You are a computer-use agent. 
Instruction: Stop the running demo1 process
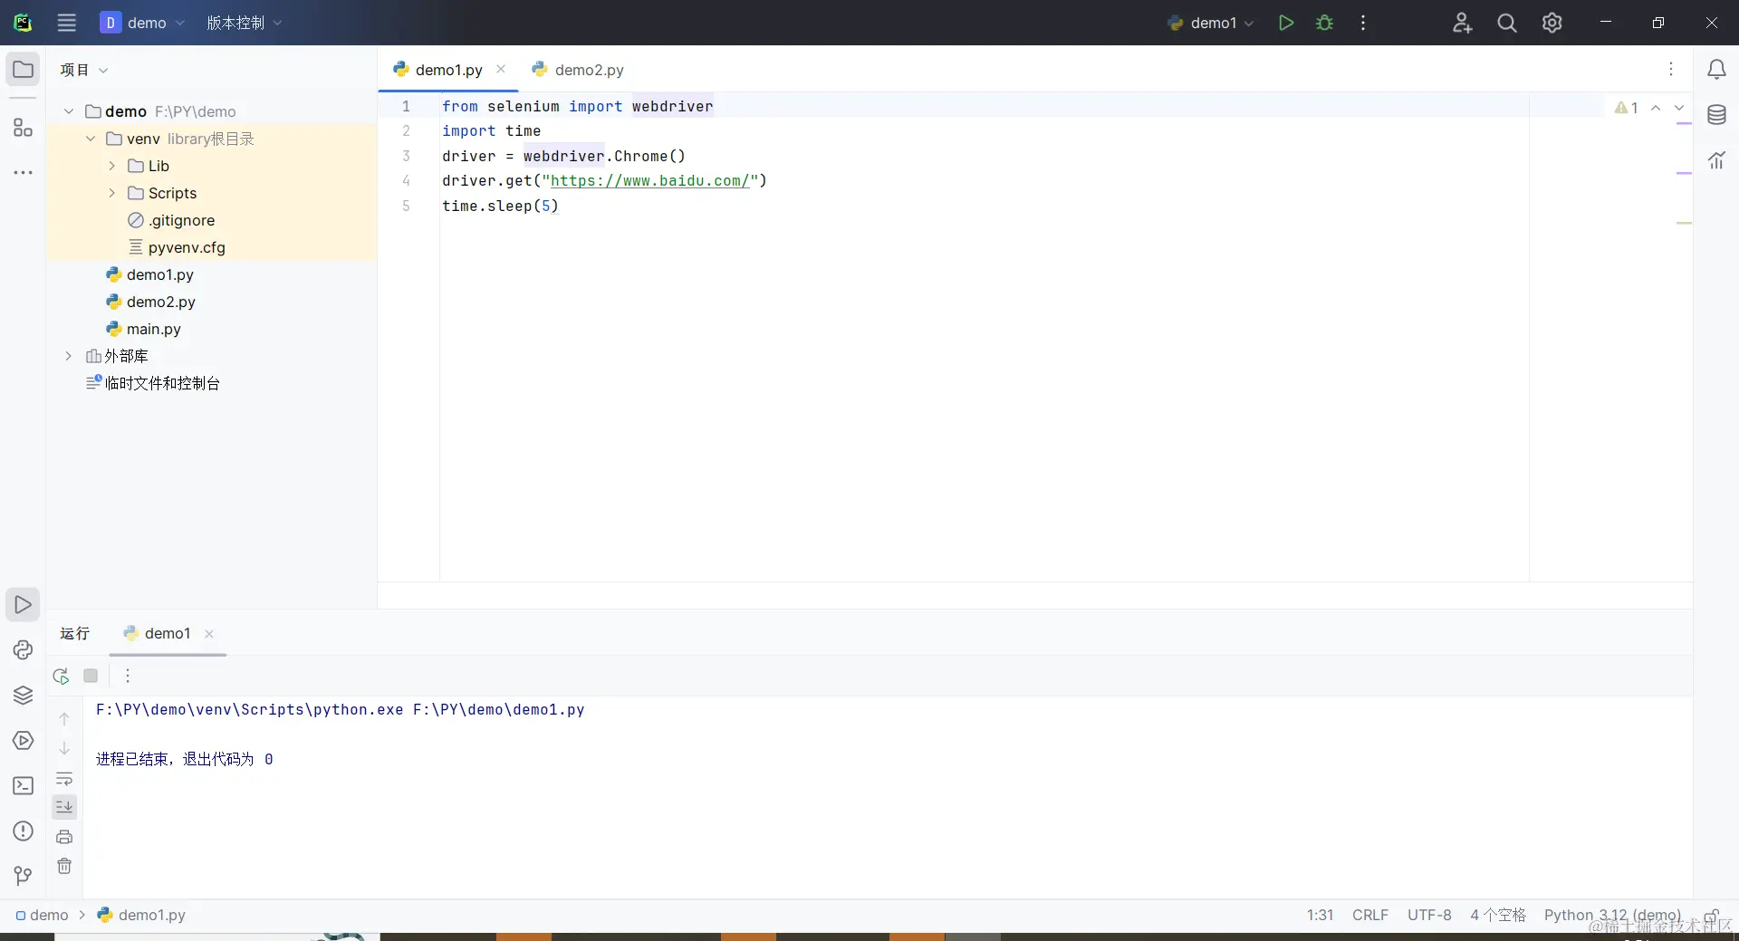pyautogui.click(x=91, y=676)
